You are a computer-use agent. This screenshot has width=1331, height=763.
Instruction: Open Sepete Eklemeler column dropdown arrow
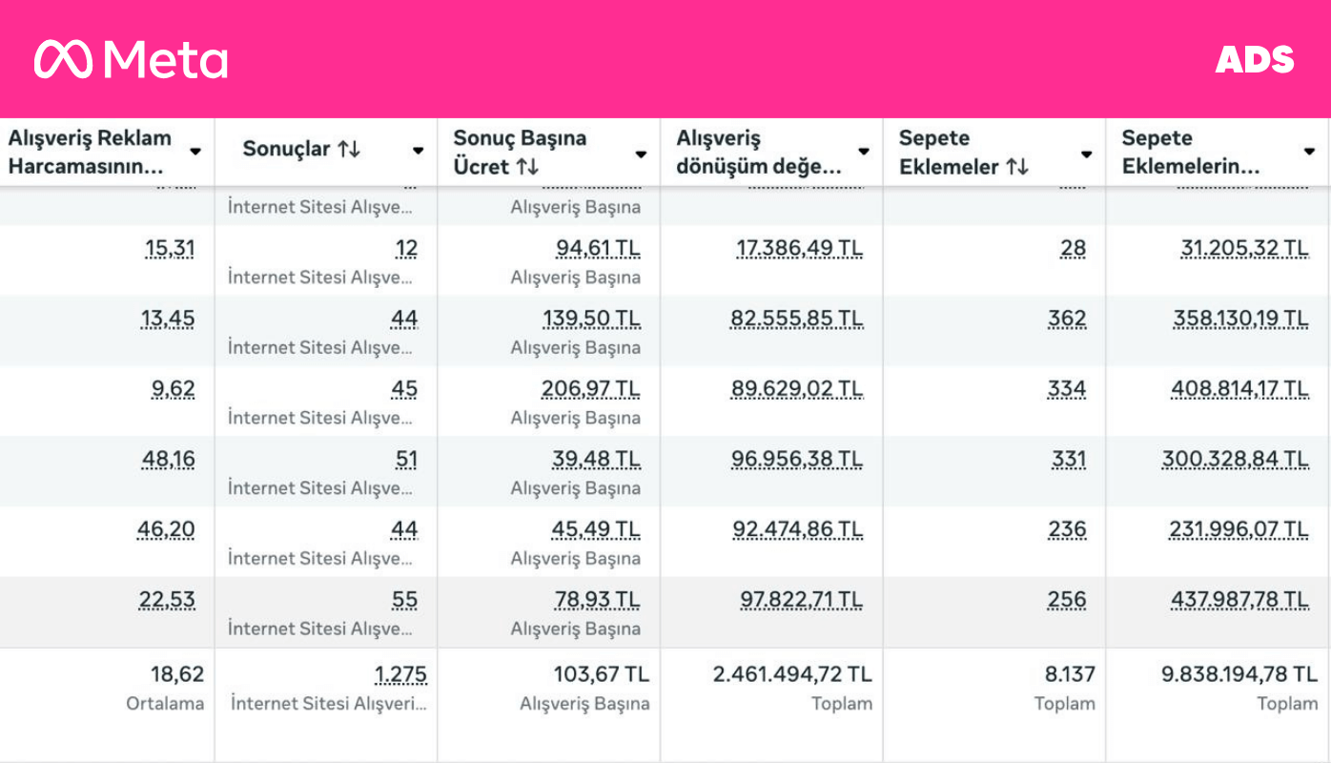click(x=1086, y=154)
